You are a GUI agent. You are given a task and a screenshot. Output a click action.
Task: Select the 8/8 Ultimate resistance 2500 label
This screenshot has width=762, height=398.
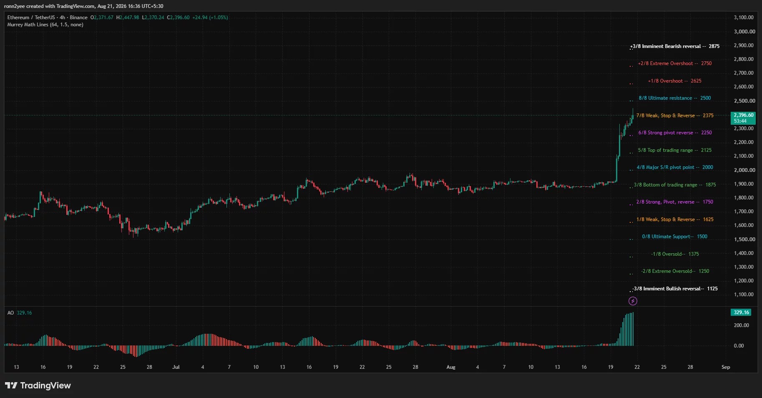[x=675, y=98]
